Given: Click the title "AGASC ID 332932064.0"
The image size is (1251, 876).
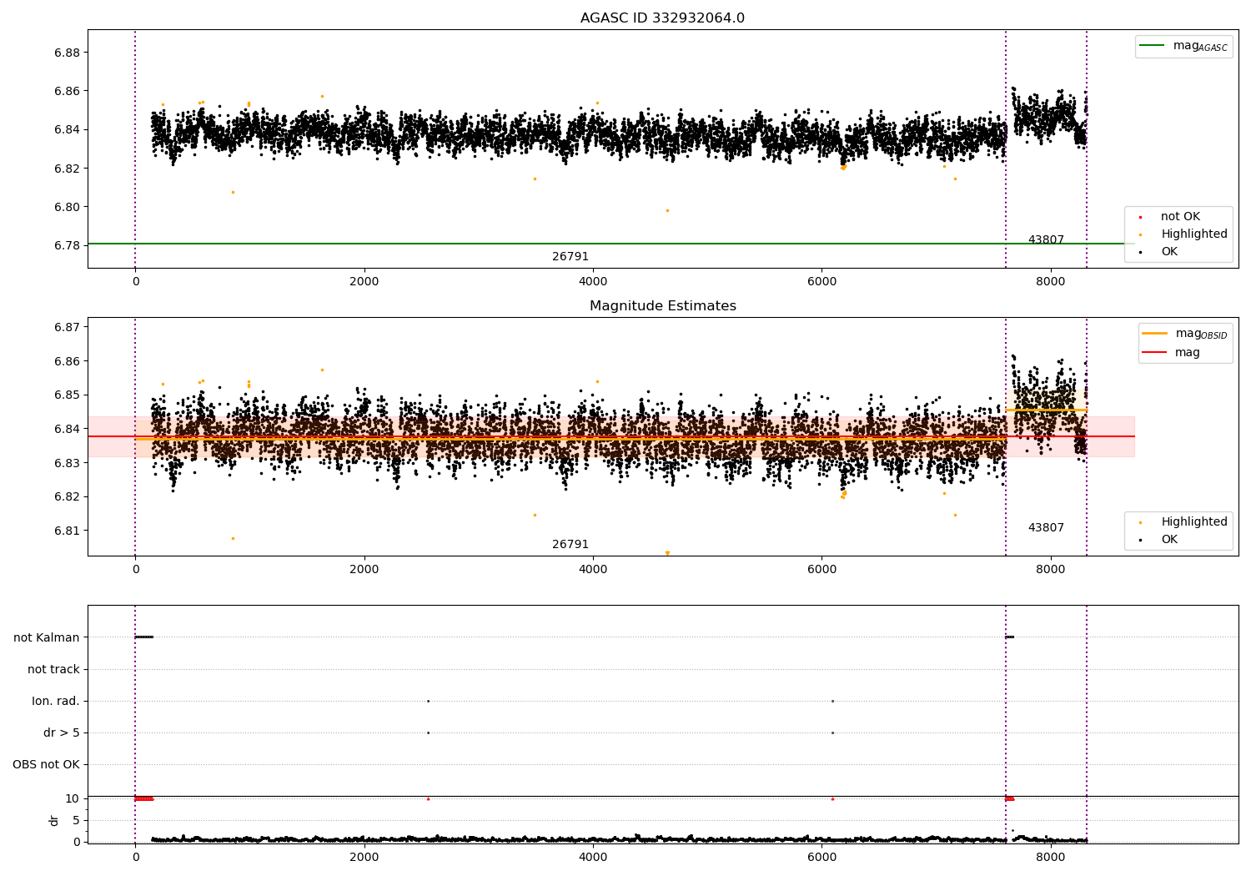Looking at the screenshot, I should coord(662,18).
